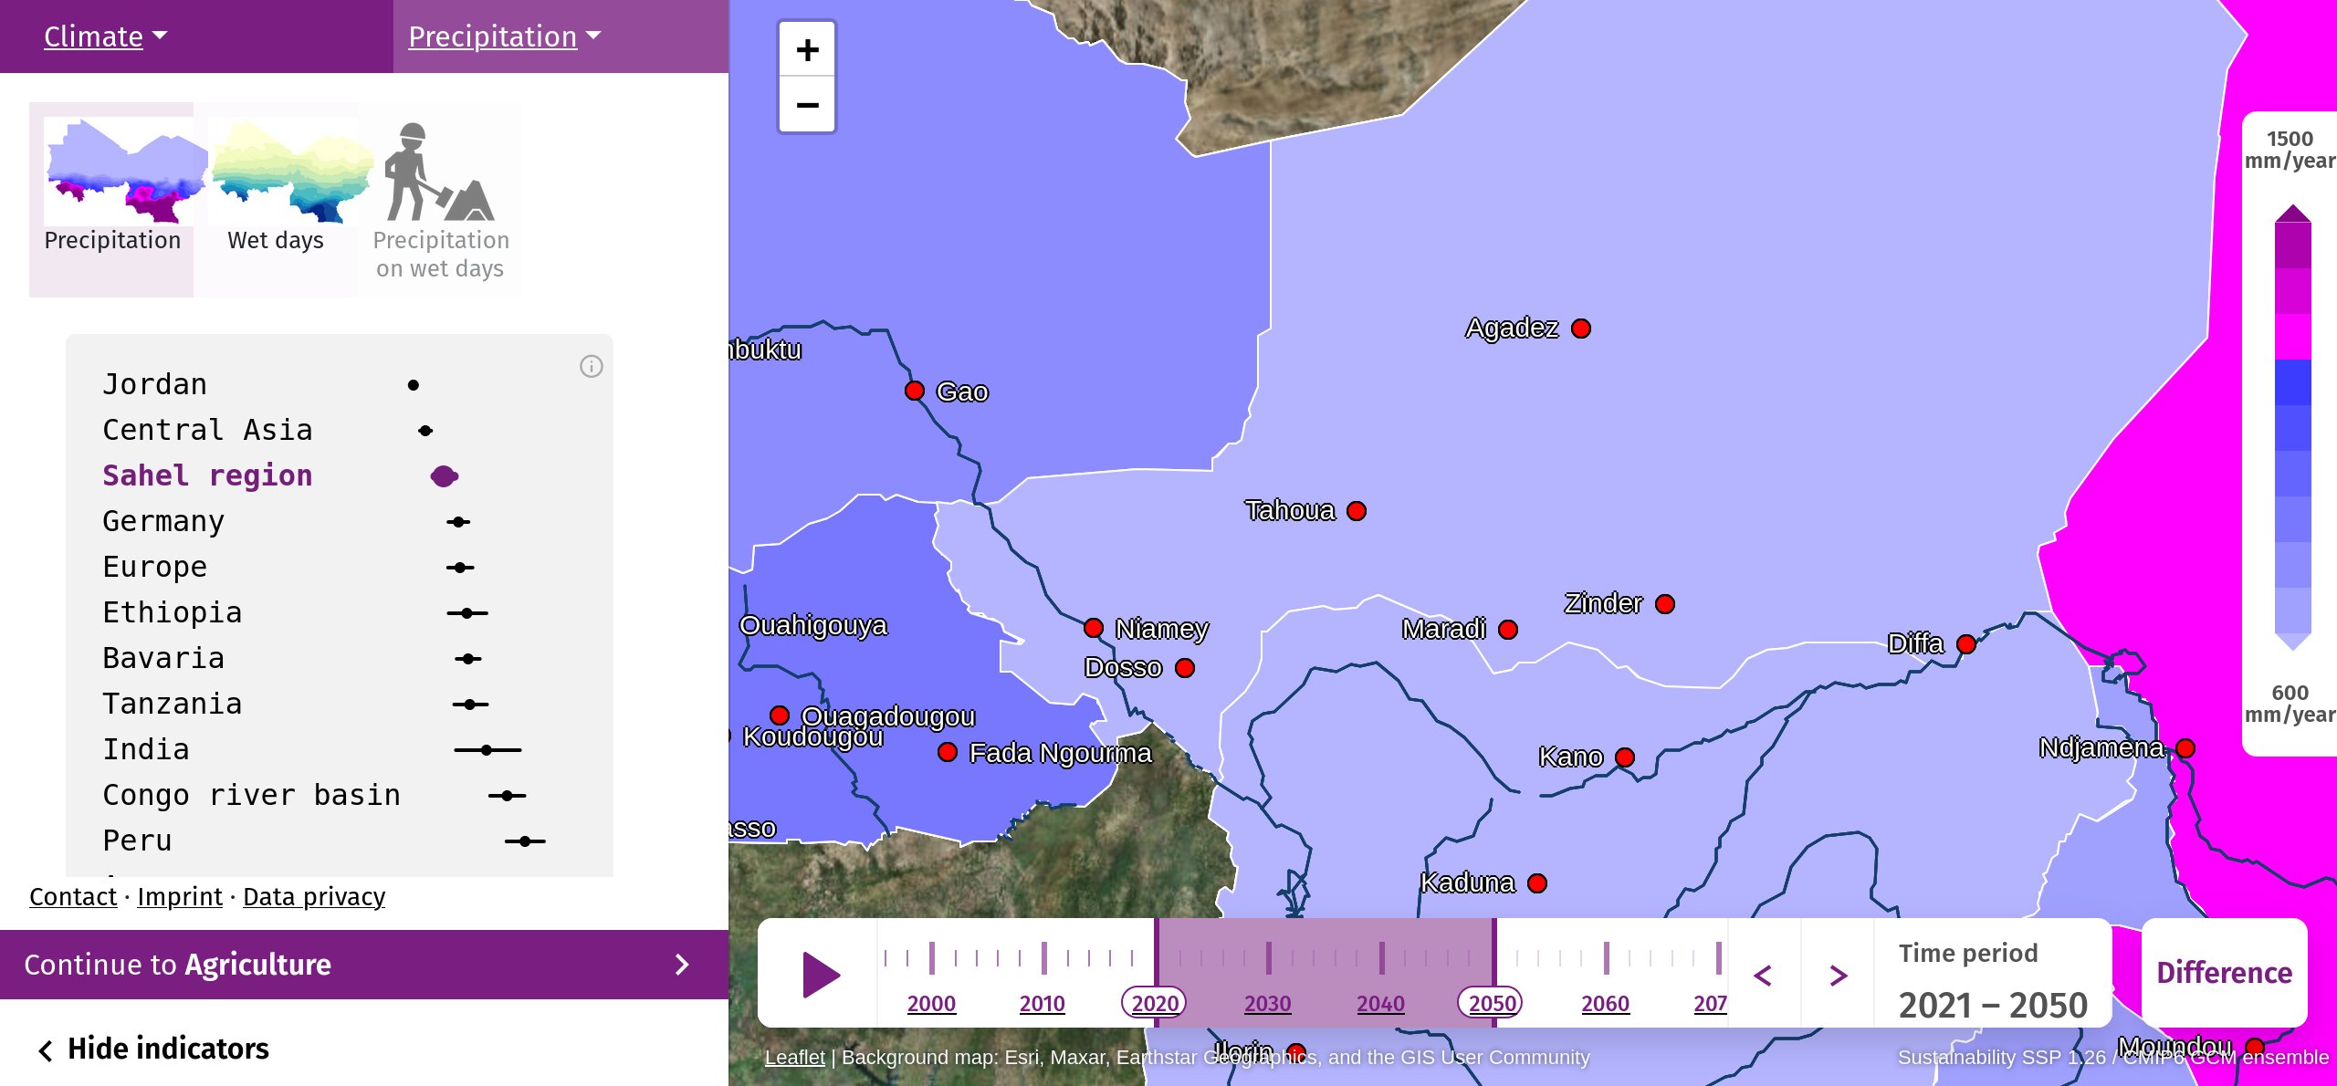Open the Contact link
The width and height of the screenshot is (2337, 1086).
[73, 897]
